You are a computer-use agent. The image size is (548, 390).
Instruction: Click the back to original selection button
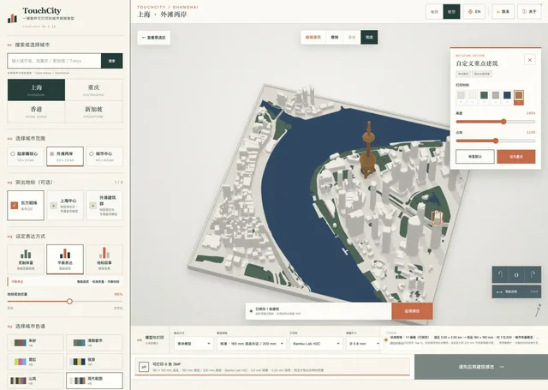click(154, 38)
